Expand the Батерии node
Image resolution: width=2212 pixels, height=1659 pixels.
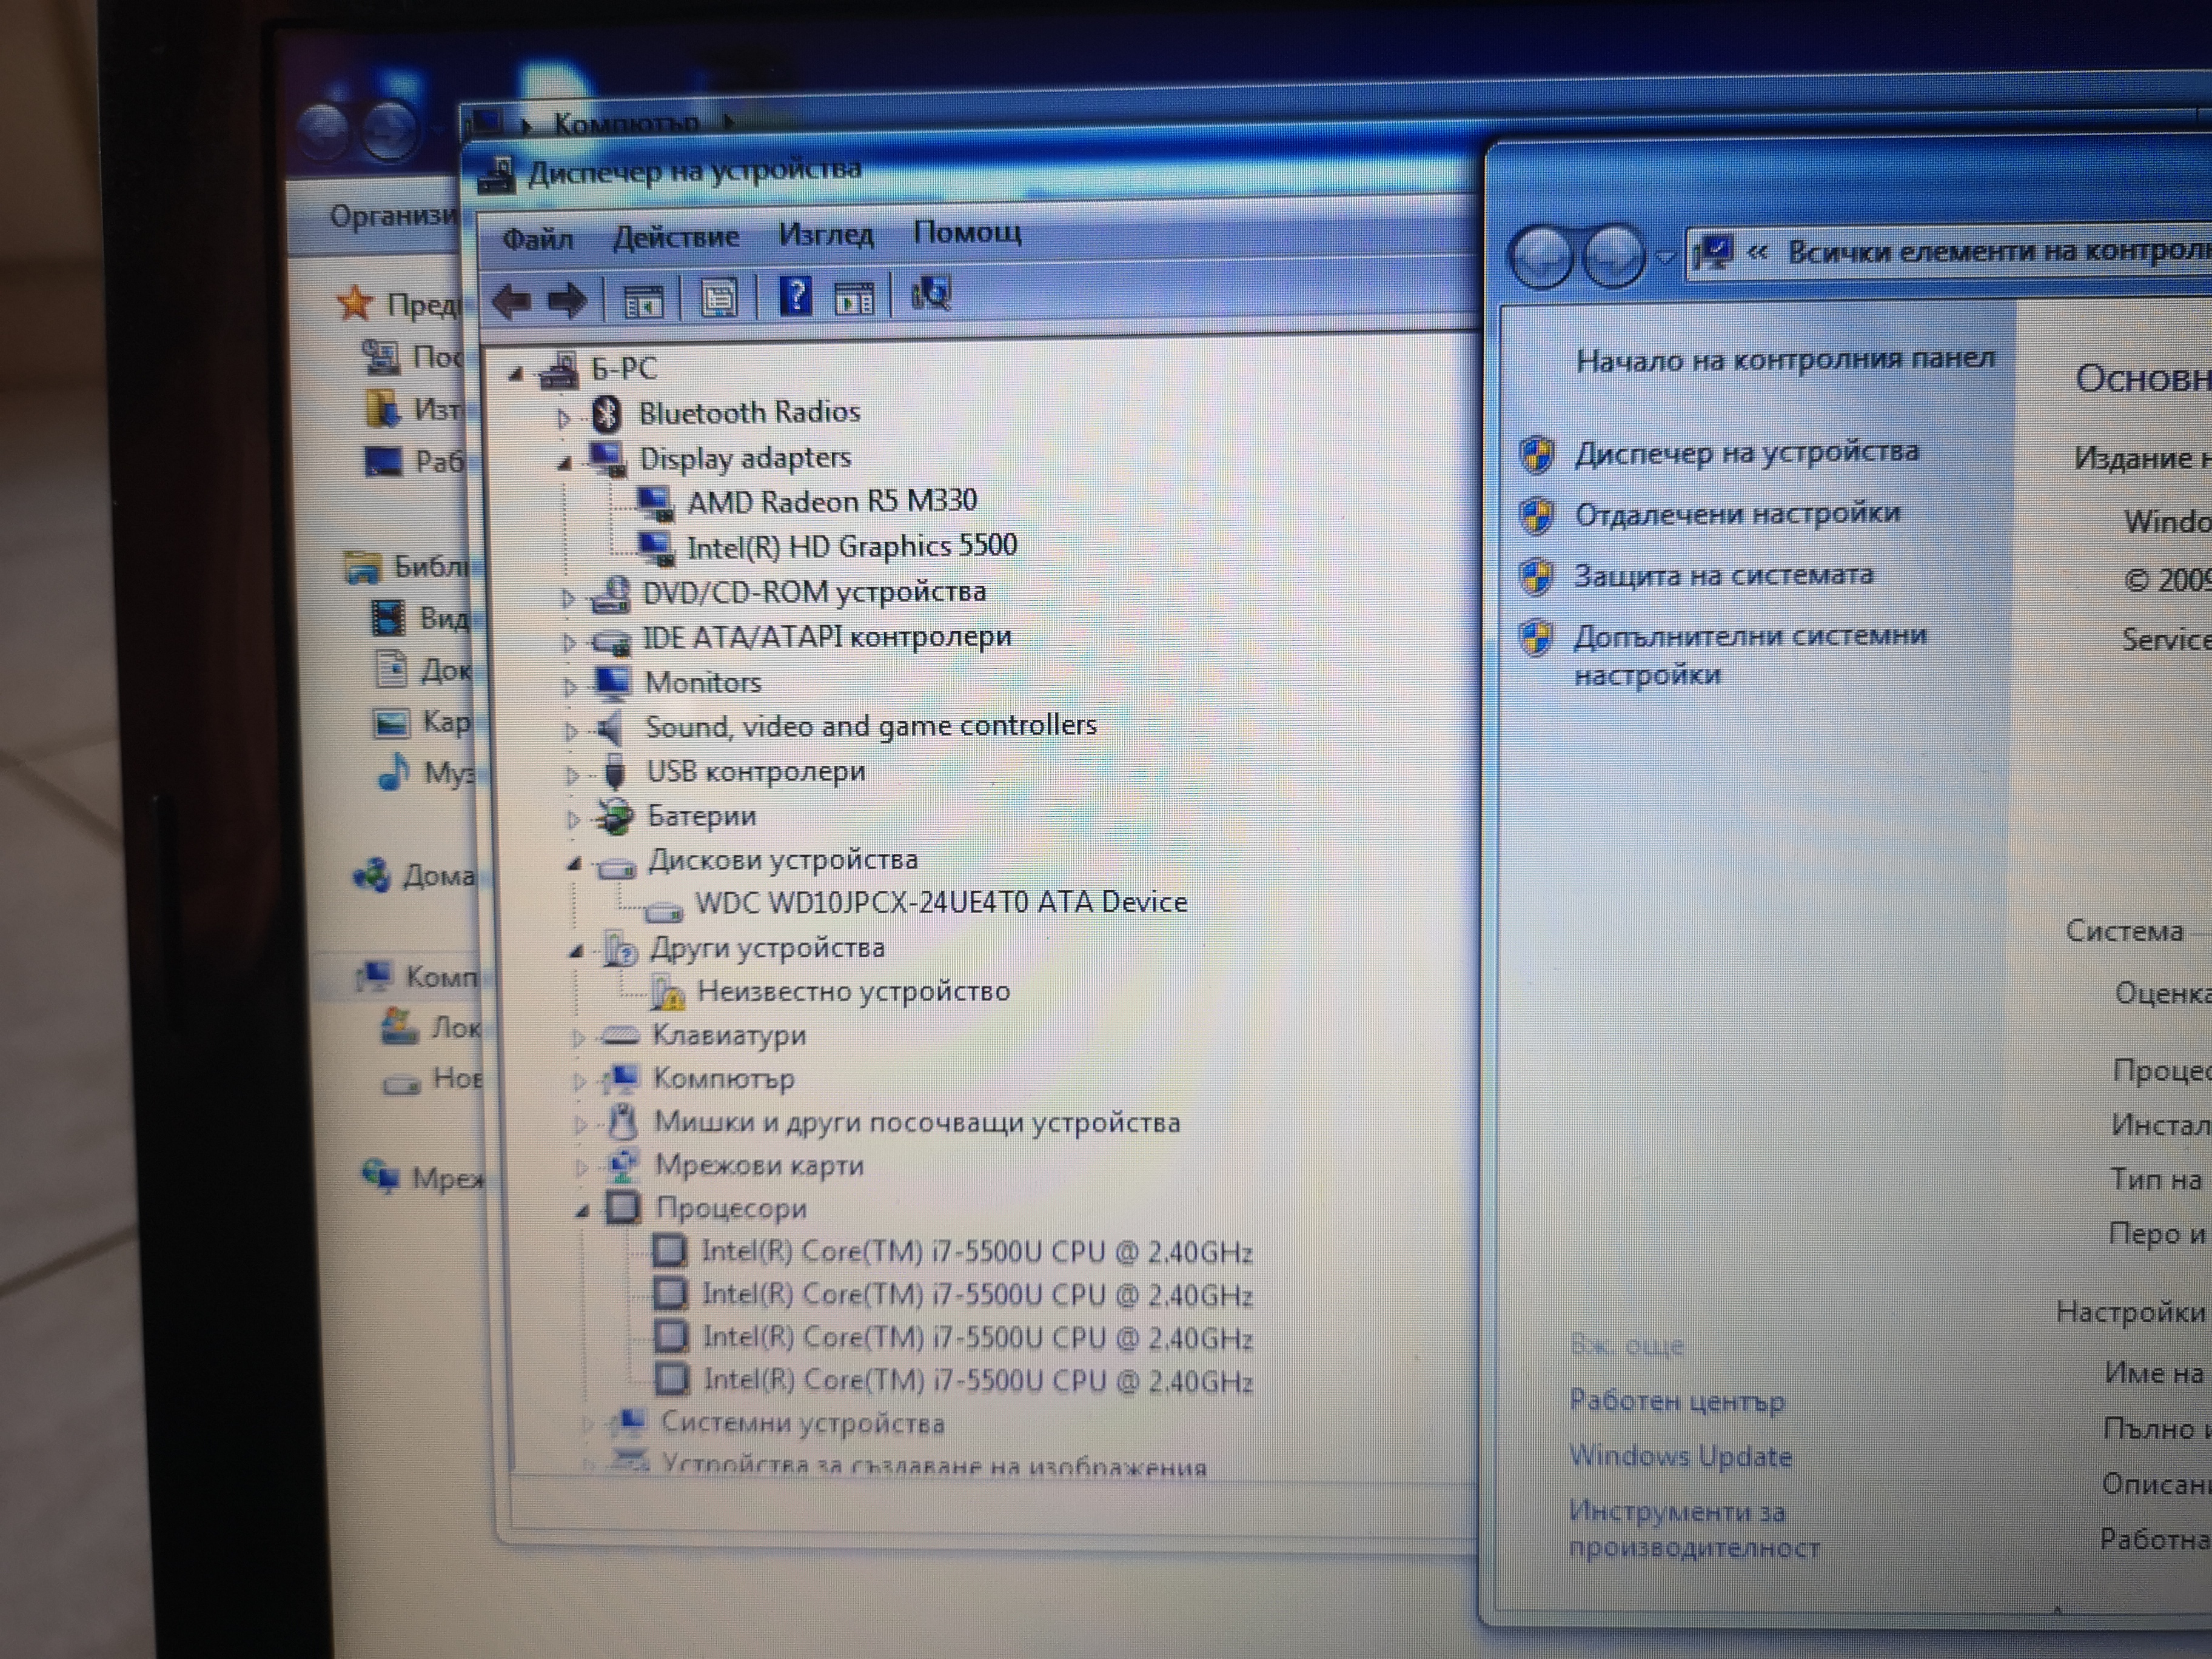tap(573, 820)
